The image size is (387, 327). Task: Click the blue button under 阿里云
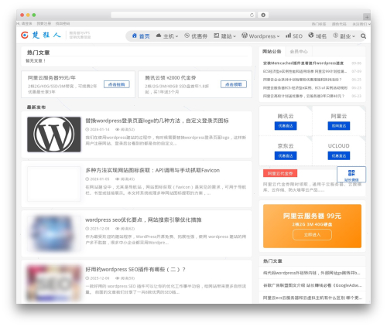tap(339, 126)
